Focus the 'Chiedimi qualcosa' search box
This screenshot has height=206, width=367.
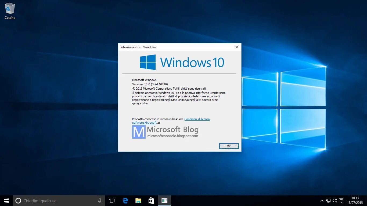[x=59, y=201]
